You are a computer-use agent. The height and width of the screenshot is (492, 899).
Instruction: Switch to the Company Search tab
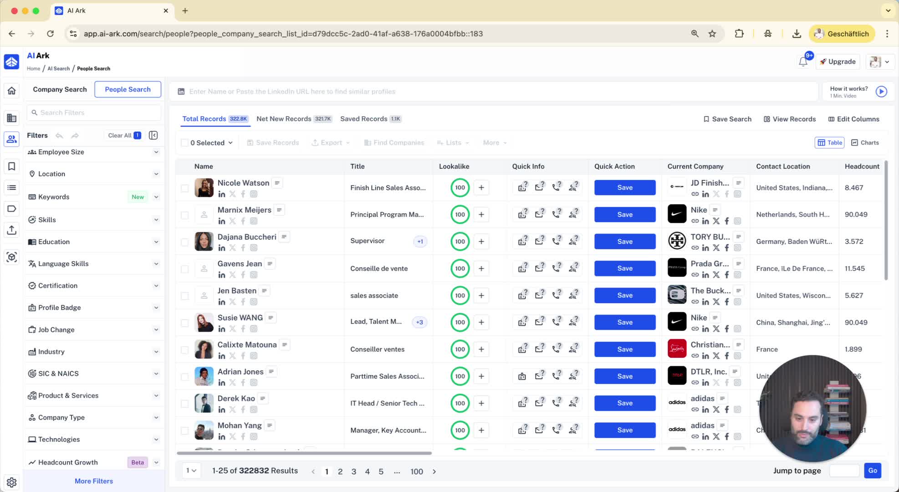pos(60,89)
